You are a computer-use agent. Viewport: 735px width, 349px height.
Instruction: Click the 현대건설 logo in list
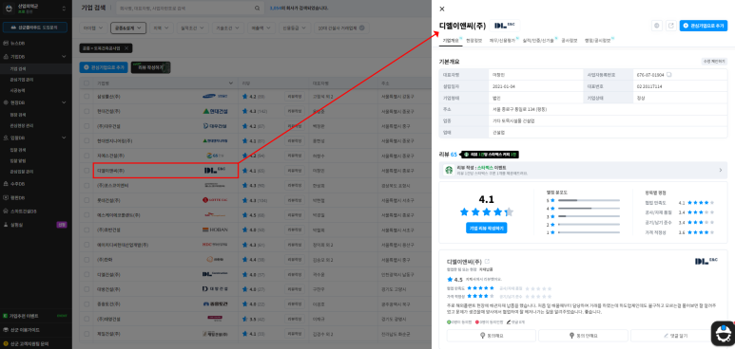pyautogui.click(x=215, y=111)
